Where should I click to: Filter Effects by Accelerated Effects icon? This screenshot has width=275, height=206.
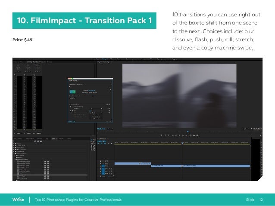tap(35, 141)
